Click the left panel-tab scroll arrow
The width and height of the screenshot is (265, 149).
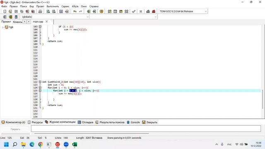coord(25,22)
